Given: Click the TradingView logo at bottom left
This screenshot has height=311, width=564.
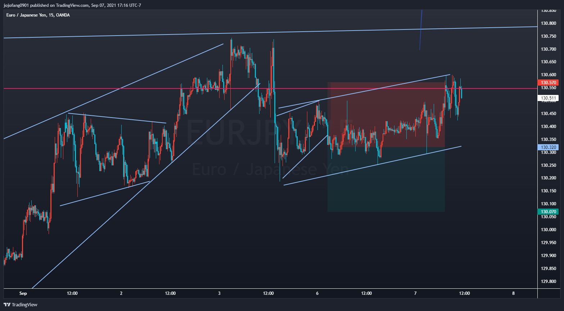Looking at the screenshot, I should [21, 305].
